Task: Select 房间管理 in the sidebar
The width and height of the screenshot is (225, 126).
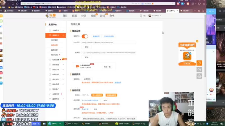Action: pos(54,40)
